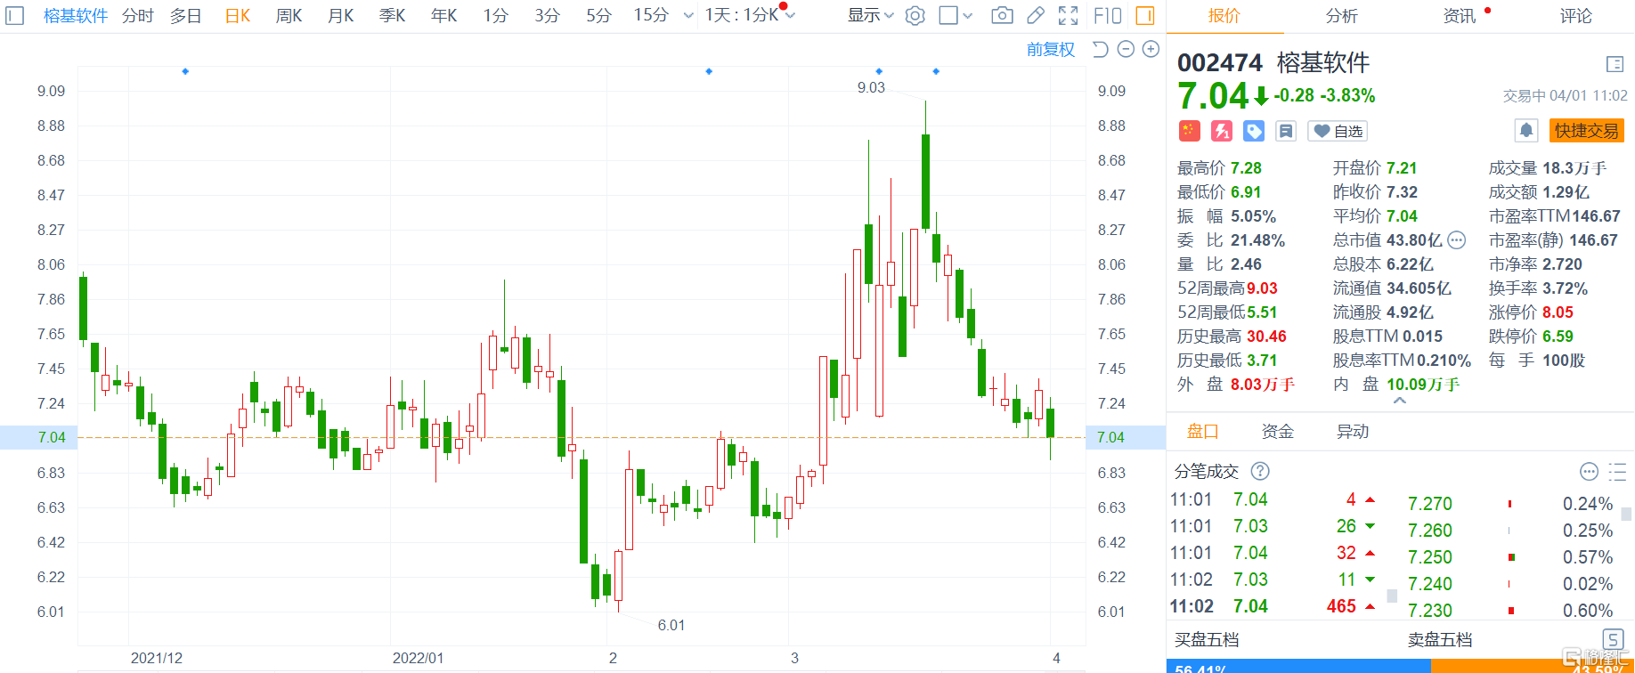Open the F10 company info

tap(1107, 15)
